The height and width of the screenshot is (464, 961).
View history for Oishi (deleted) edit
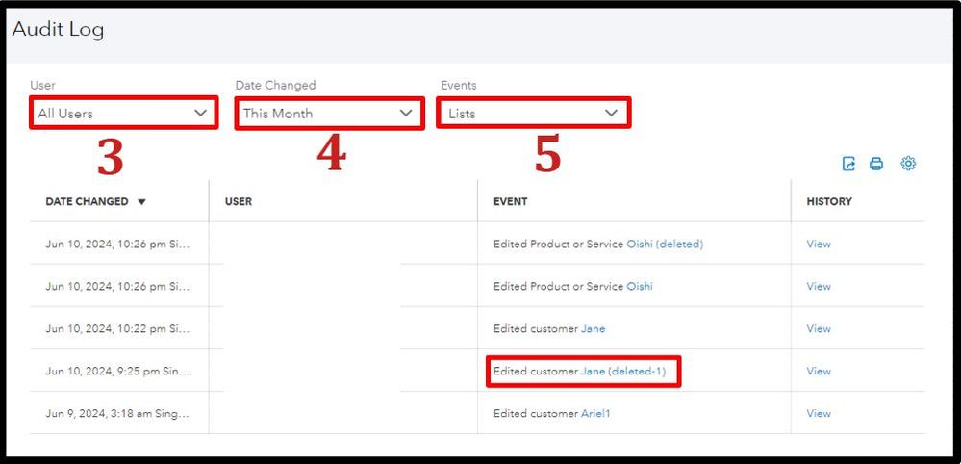(x=819, y=245)
